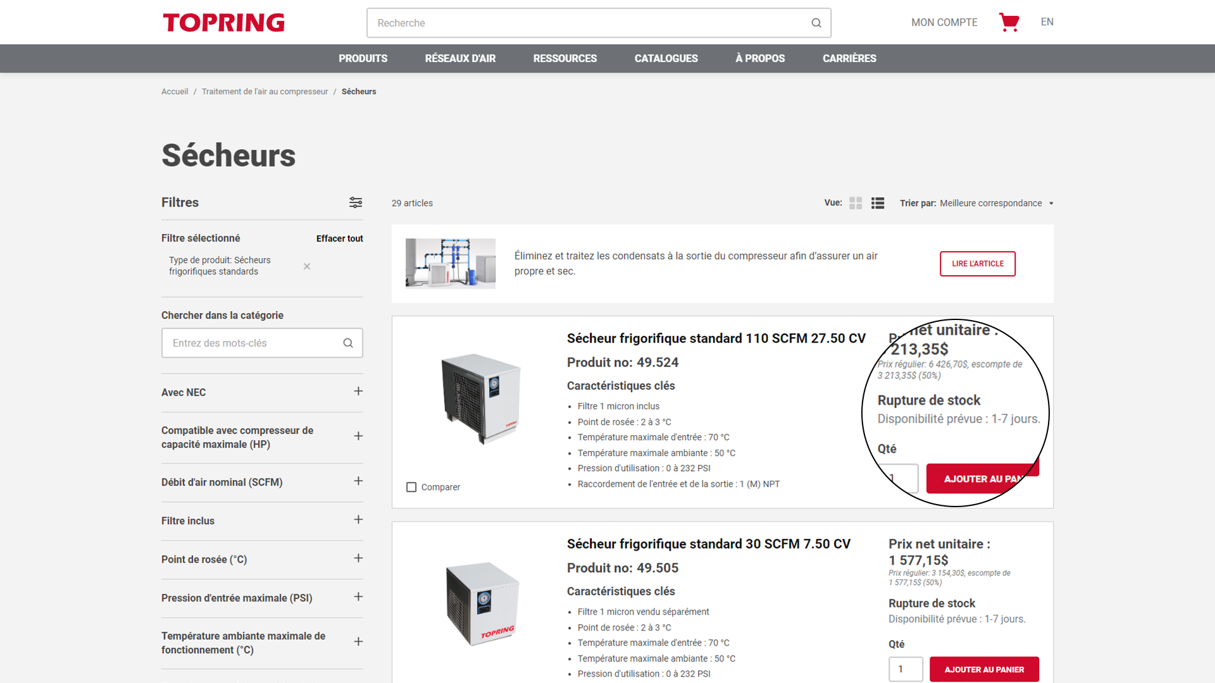1215x683 pixels.
Task: Expand the Compatible avec compresseur filter
Action: [x=358, y=436]
